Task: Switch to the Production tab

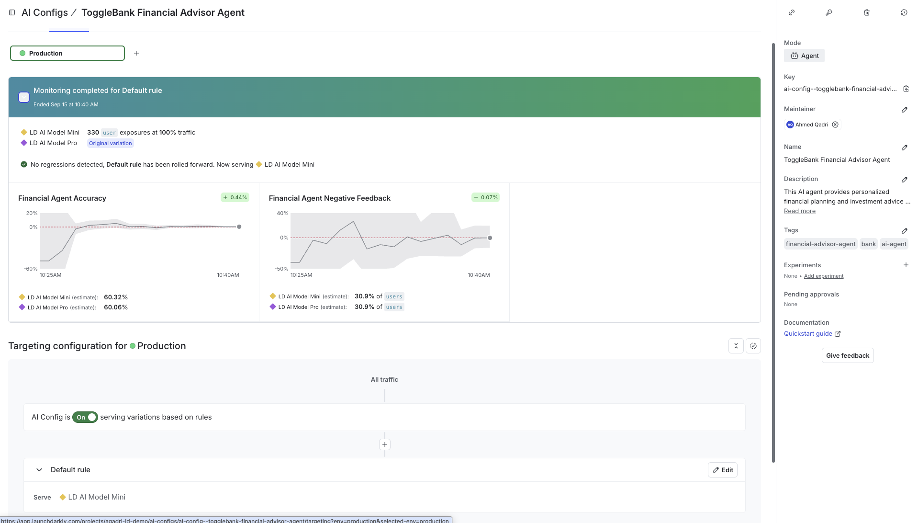Action: click(68, 29)
